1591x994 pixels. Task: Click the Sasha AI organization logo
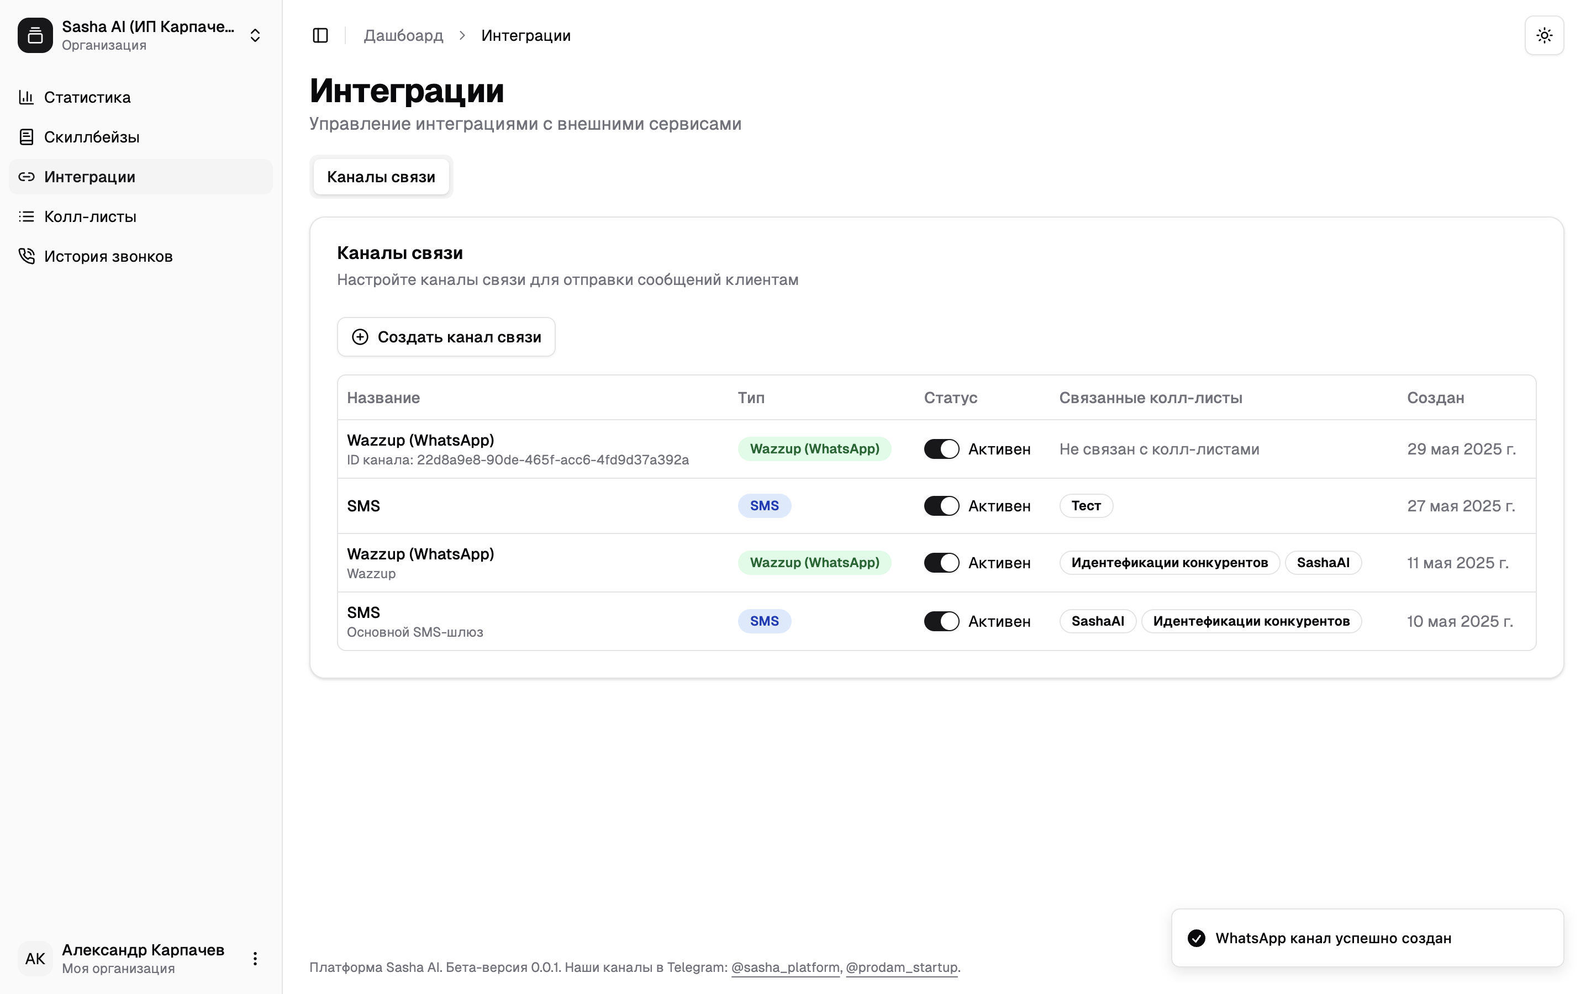tap(35, 35)
